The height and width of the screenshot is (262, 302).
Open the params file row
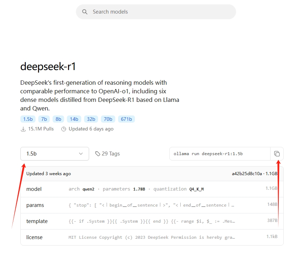152,205
